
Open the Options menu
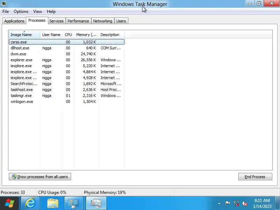coord(21,12)
